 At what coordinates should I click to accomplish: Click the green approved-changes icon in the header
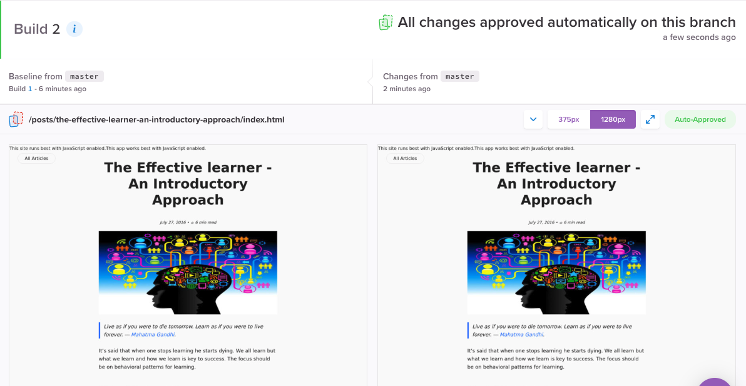386,22
